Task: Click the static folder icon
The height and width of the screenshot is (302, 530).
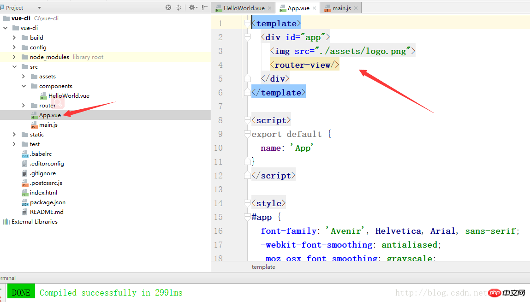Action: click(x=25, y=135)
